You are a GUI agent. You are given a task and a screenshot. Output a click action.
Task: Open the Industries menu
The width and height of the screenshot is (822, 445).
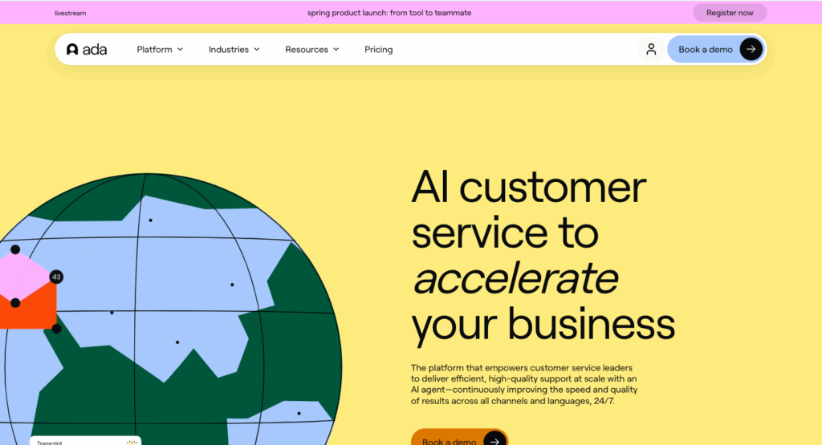tap(234, 49)
